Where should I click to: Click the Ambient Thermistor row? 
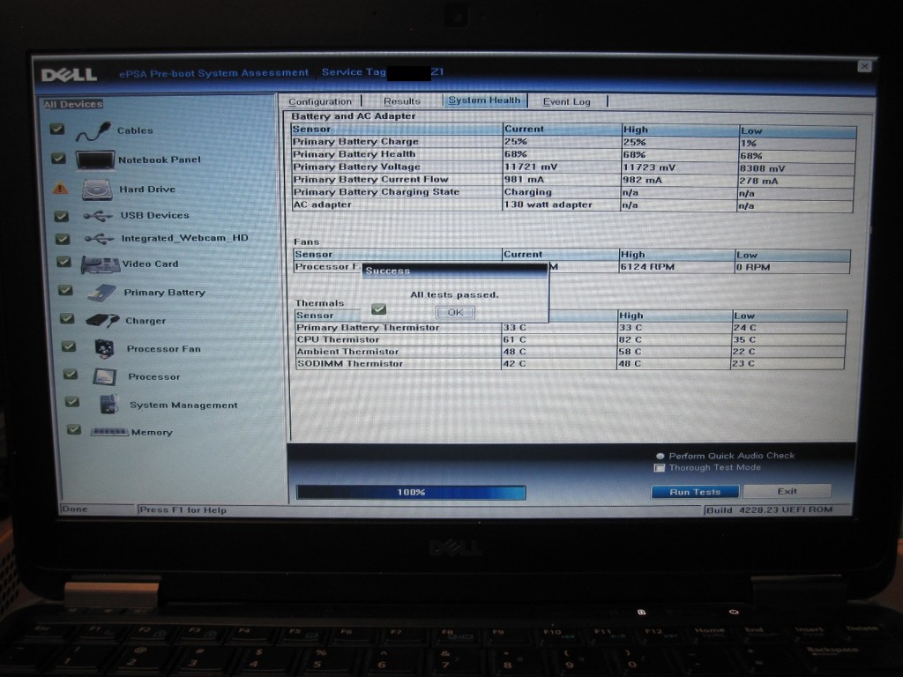coord(571,352)
